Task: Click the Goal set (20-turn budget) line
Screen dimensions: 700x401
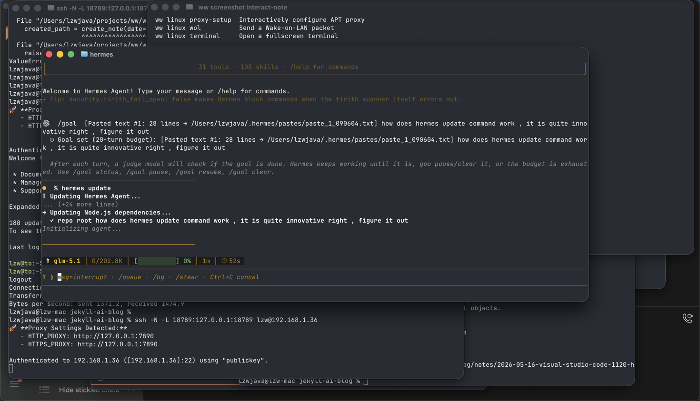Action: (314, 144)
